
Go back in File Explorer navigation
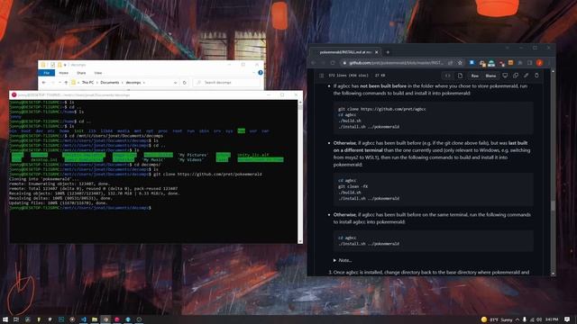(x=44, y=83)
